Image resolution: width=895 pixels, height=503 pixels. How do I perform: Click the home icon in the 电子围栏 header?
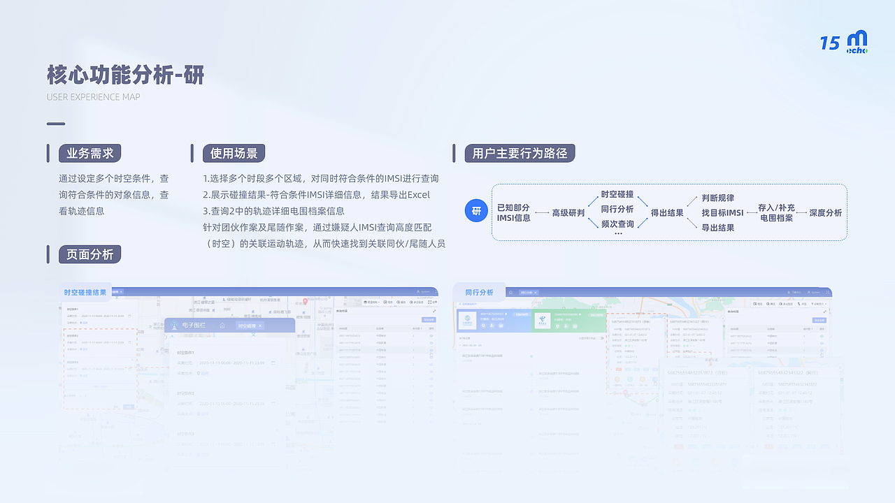(x=222, y=326)
